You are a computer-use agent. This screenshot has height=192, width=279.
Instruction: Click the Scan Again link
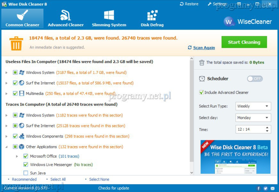[204, 48]
